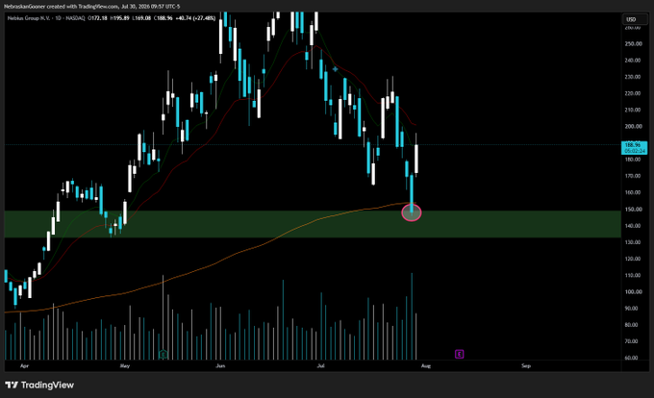
Task: Click the tallest volume bar in late July
Action: point(412,316)
